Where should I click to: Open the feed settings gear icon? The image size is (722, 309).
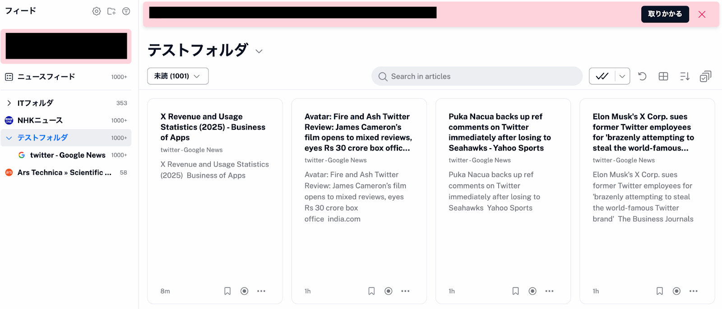point(97,11)
